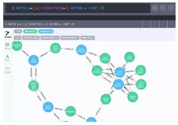Select the ACTED_IN(6) relationship tag
This screenshot has width=178, height=125.
coord(31,38)
